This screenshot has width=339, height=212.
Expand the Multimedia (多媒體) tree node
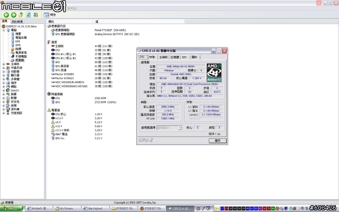pos(4,79)
